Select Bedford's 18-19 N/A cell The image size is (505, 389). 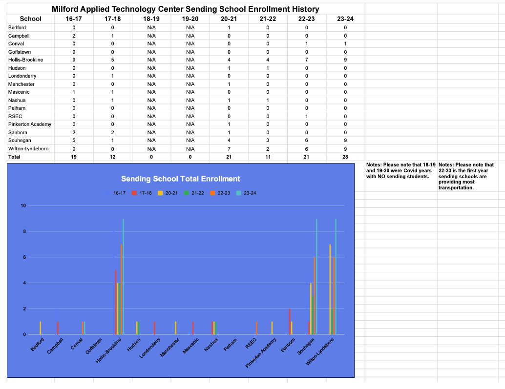pos(151,28)
